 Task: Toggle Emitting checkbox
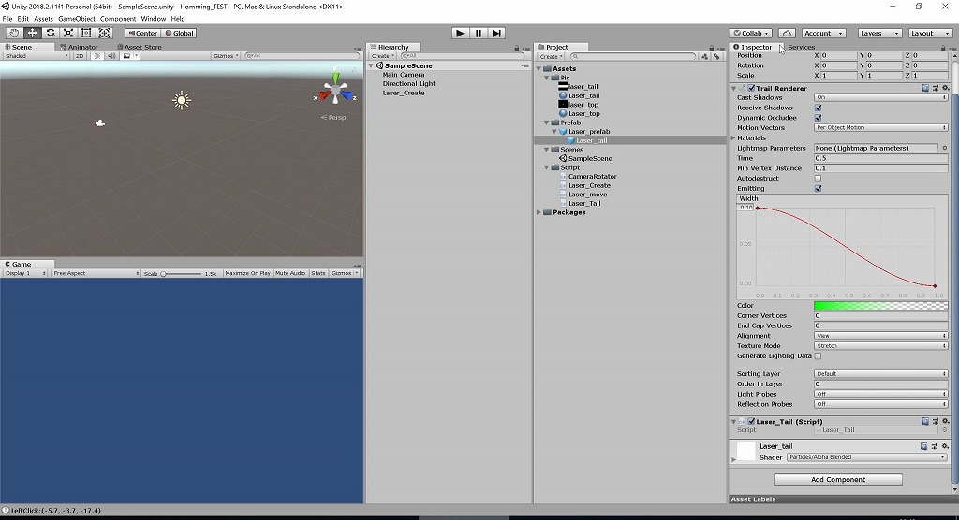818,188
